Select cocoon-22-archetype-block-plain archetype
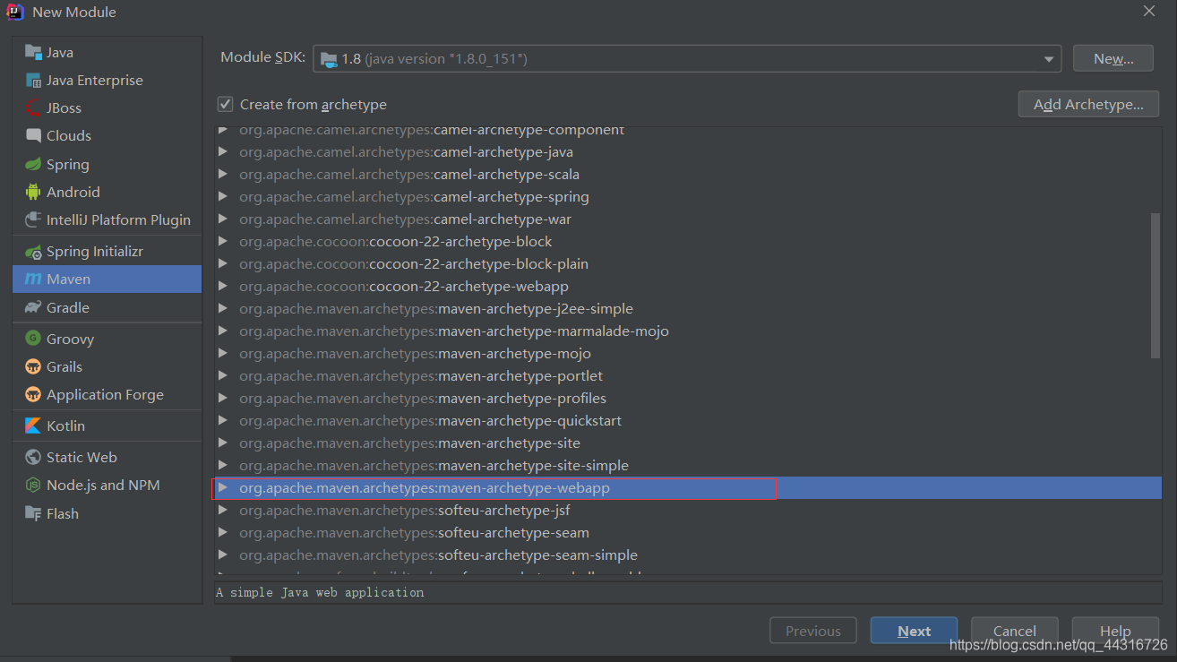Viewport: 1177px width, 662px height. (687, 264)
